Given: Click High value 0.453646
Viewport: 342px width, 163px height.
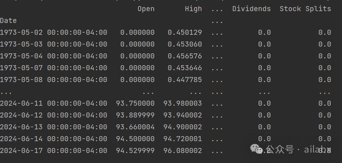Looking at the screenshot, I should coord(185,68).
